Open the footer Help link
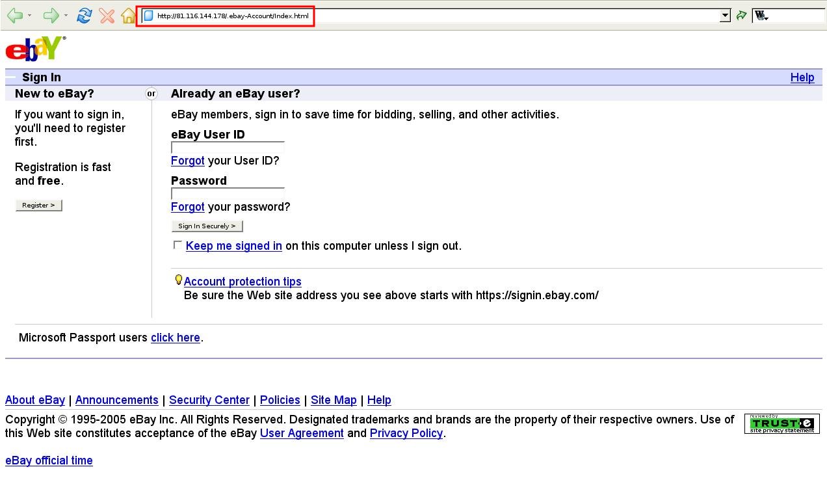Screen dimensions: 827x480 pos(379,400)
